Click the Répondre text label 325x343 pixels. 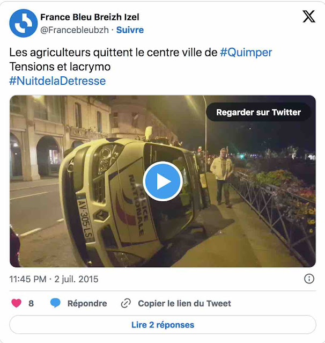tap(87, 303)
